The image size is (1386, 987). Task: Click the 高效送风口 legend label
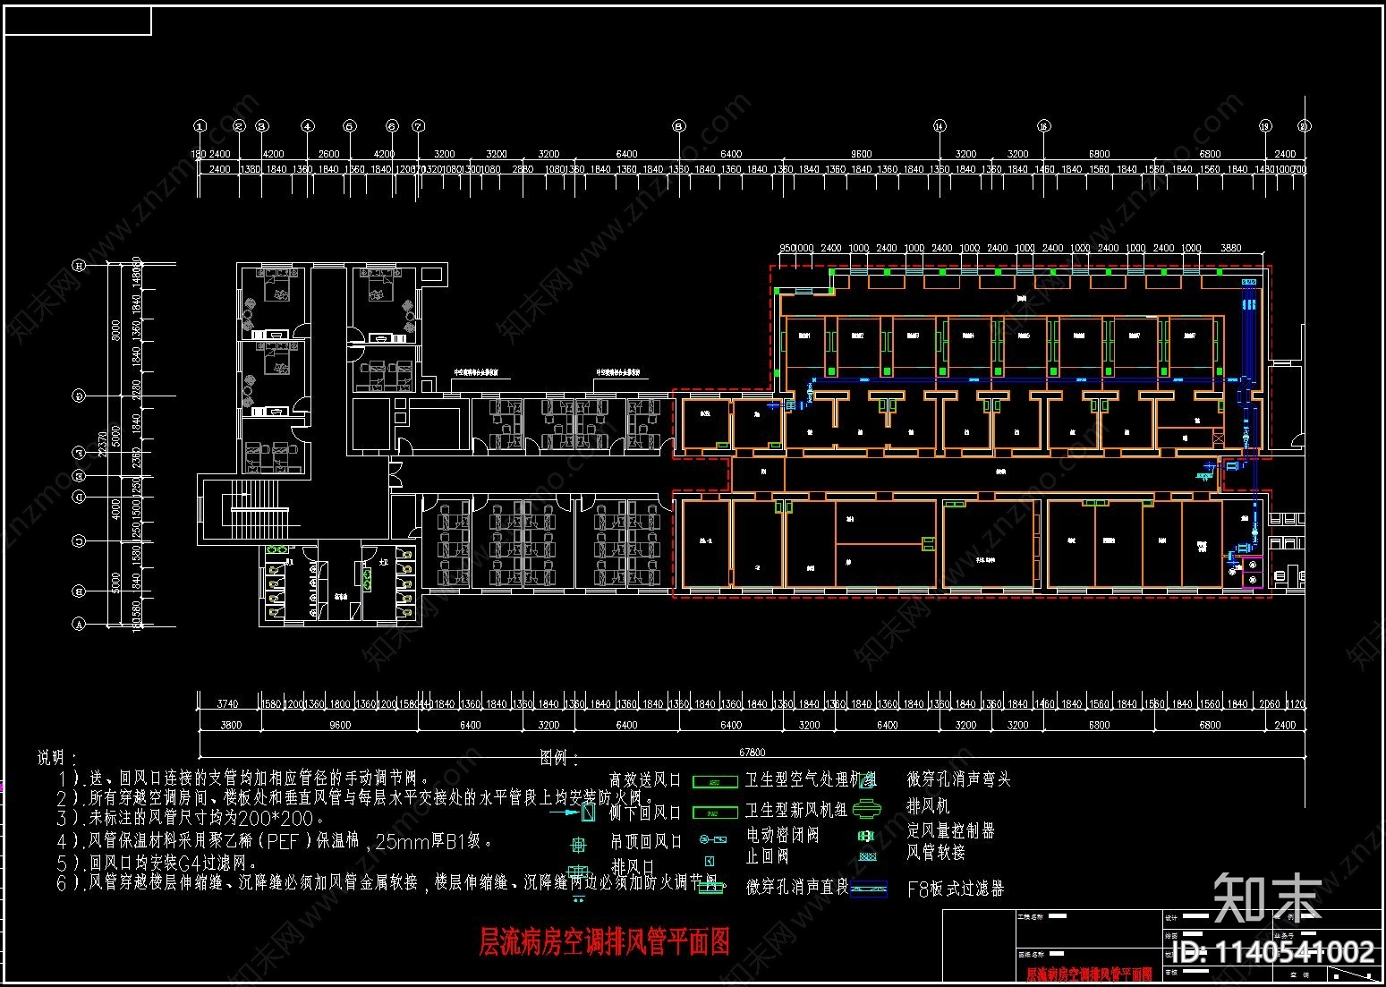pyautogui.click(x=645, y=780)
